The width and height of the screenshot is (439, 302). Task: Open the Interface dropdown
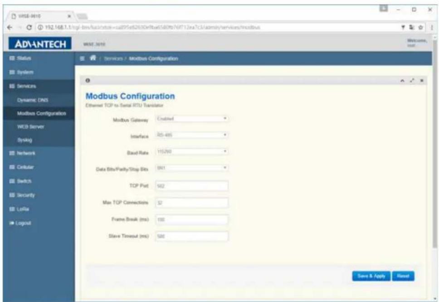(x=192, y=135)
